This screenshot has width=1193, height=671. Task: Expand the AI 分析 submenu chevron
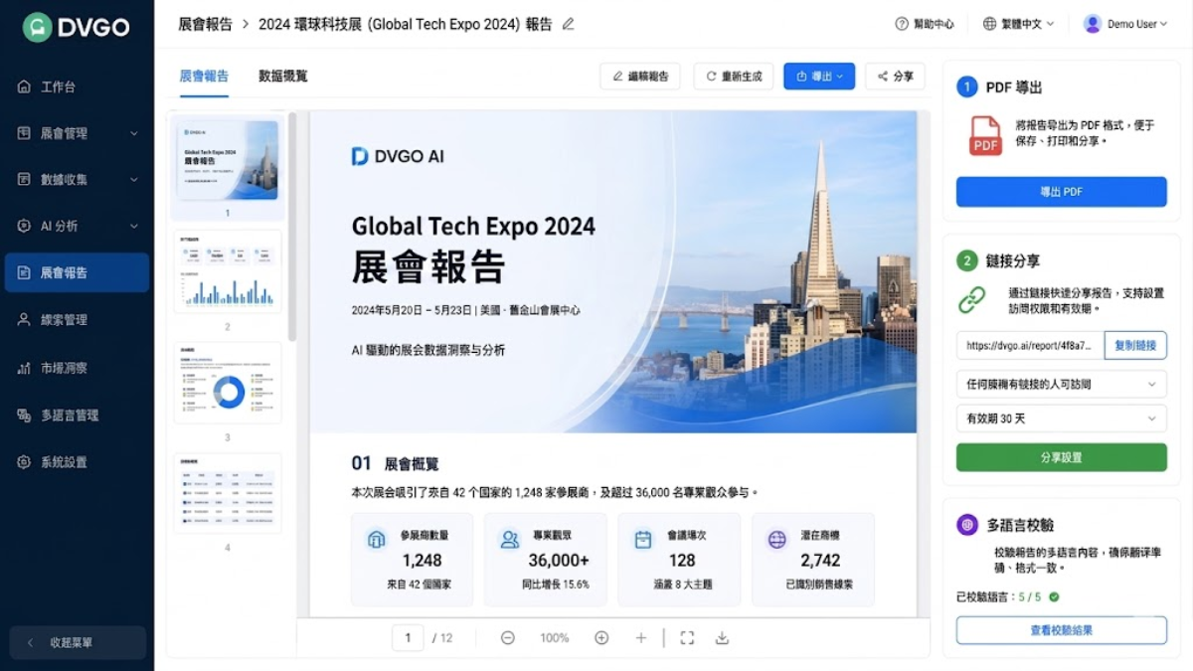[x=134, y=227]
